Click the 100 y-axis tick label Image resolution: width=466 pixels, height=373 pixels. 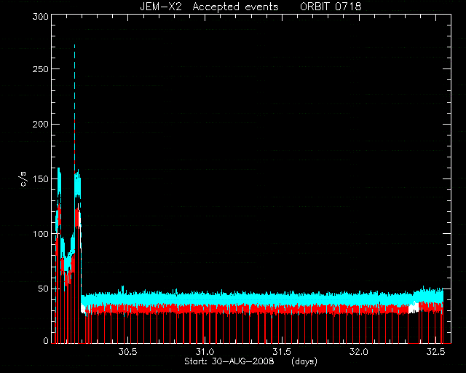(x=41, y=234)
